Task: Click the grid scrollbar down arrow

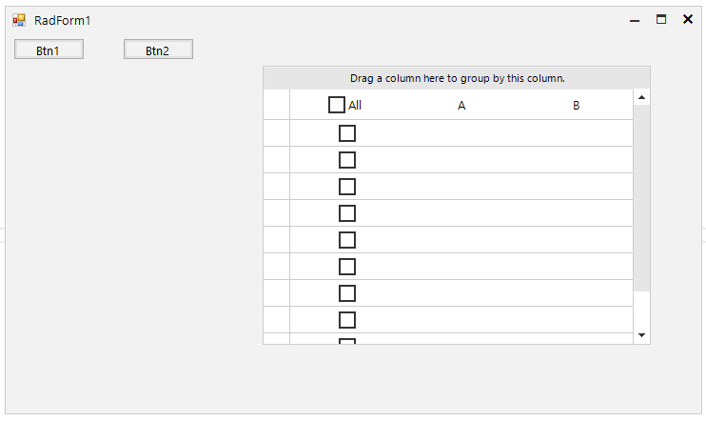Action: (641, 335)
